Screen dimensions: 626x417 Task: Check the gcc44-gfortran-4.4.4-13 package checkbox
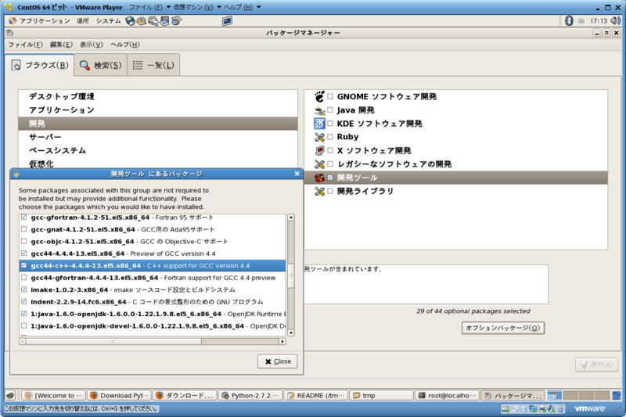tap(24, 277)
